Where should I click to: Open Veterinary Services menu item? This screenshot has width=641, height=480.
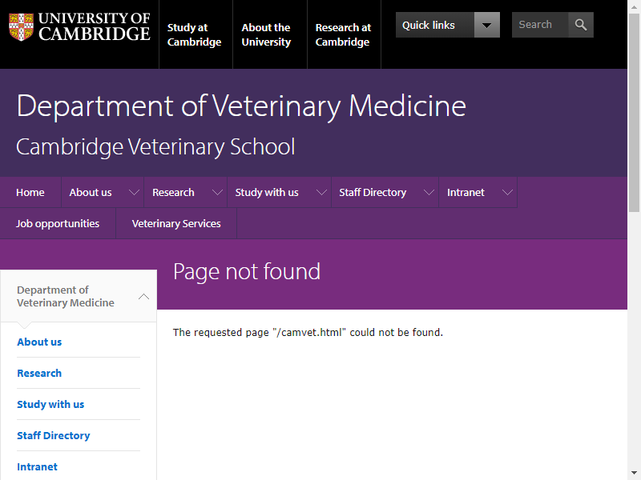(176, 224)
